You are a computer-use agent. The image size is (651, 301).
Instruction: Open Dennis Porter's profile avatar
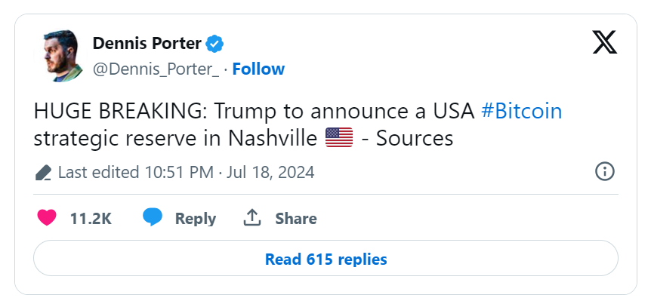pyautogui.click(x=61, y=56)
